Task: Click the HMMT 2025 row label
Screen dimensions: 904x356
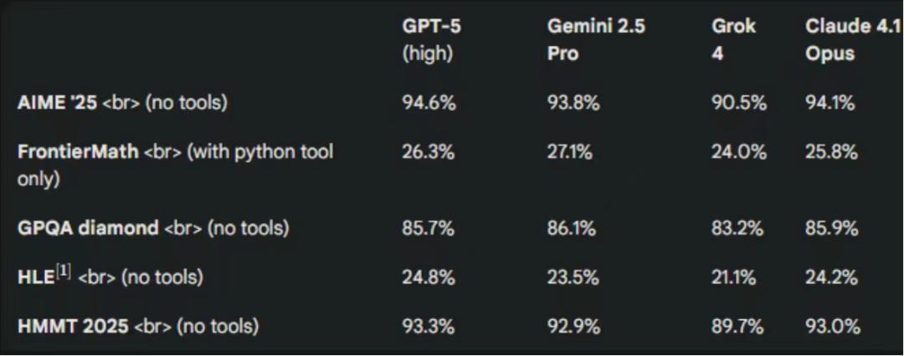Action: coord(74,326)
